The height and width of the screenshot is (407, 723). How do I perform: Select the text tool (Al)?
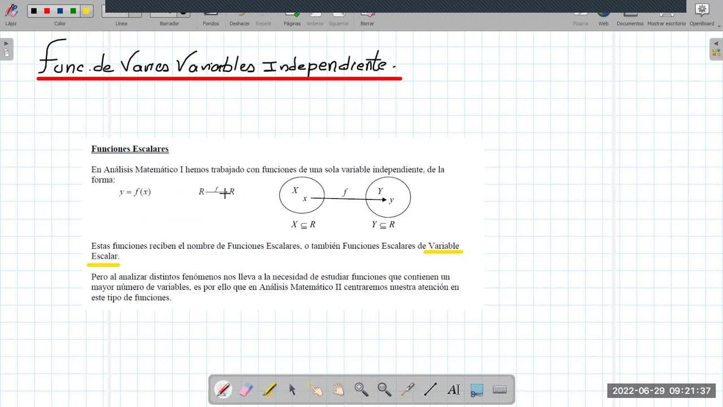click(x=454, y=389)
